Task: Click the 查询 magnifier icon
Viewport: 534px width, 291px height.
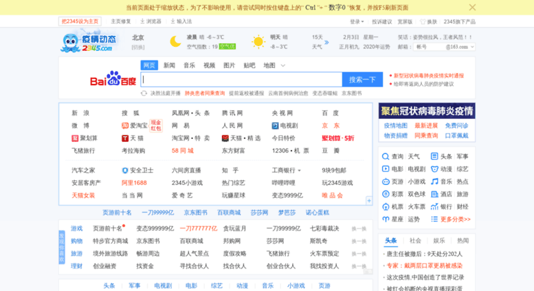Action: [x=386, y=156]
